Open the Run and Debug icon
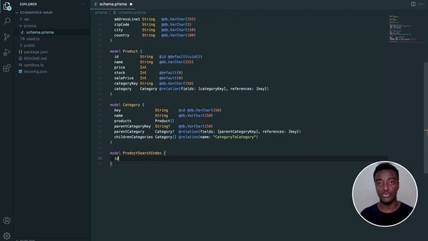428x241 pixels. pos(7,52)
